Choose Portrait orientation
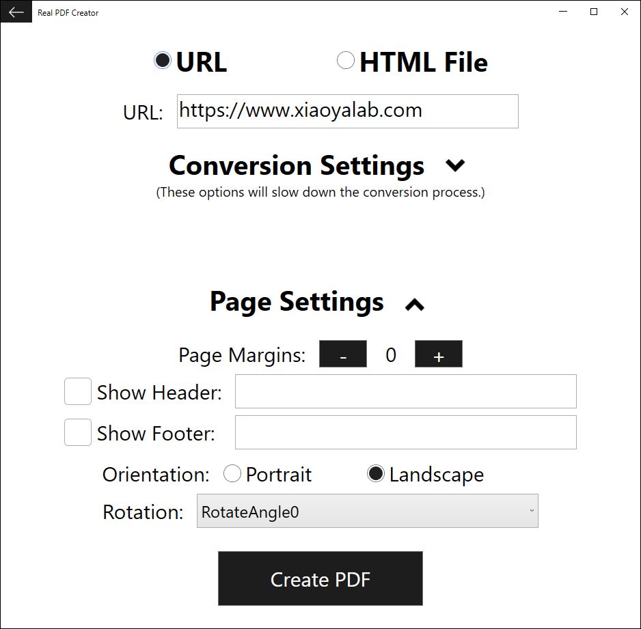Screen dimensions: 641x629 pos(232,473)
